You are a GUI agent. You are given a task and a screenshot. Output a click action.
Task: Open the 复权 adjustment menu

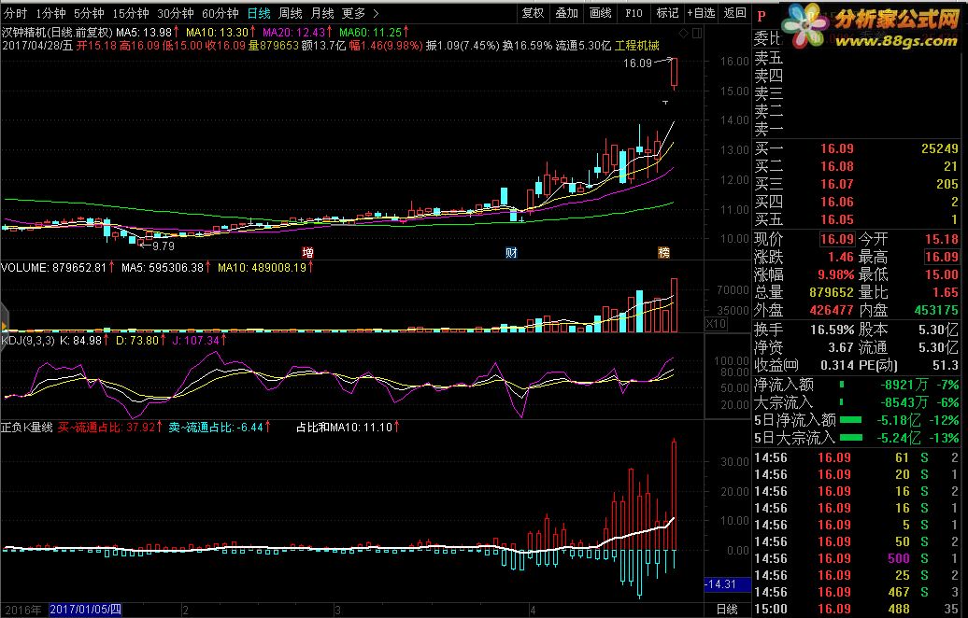(533, 13)
